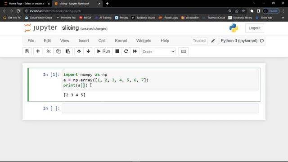Show more bookmarks chevron

[x=283, y=18]
